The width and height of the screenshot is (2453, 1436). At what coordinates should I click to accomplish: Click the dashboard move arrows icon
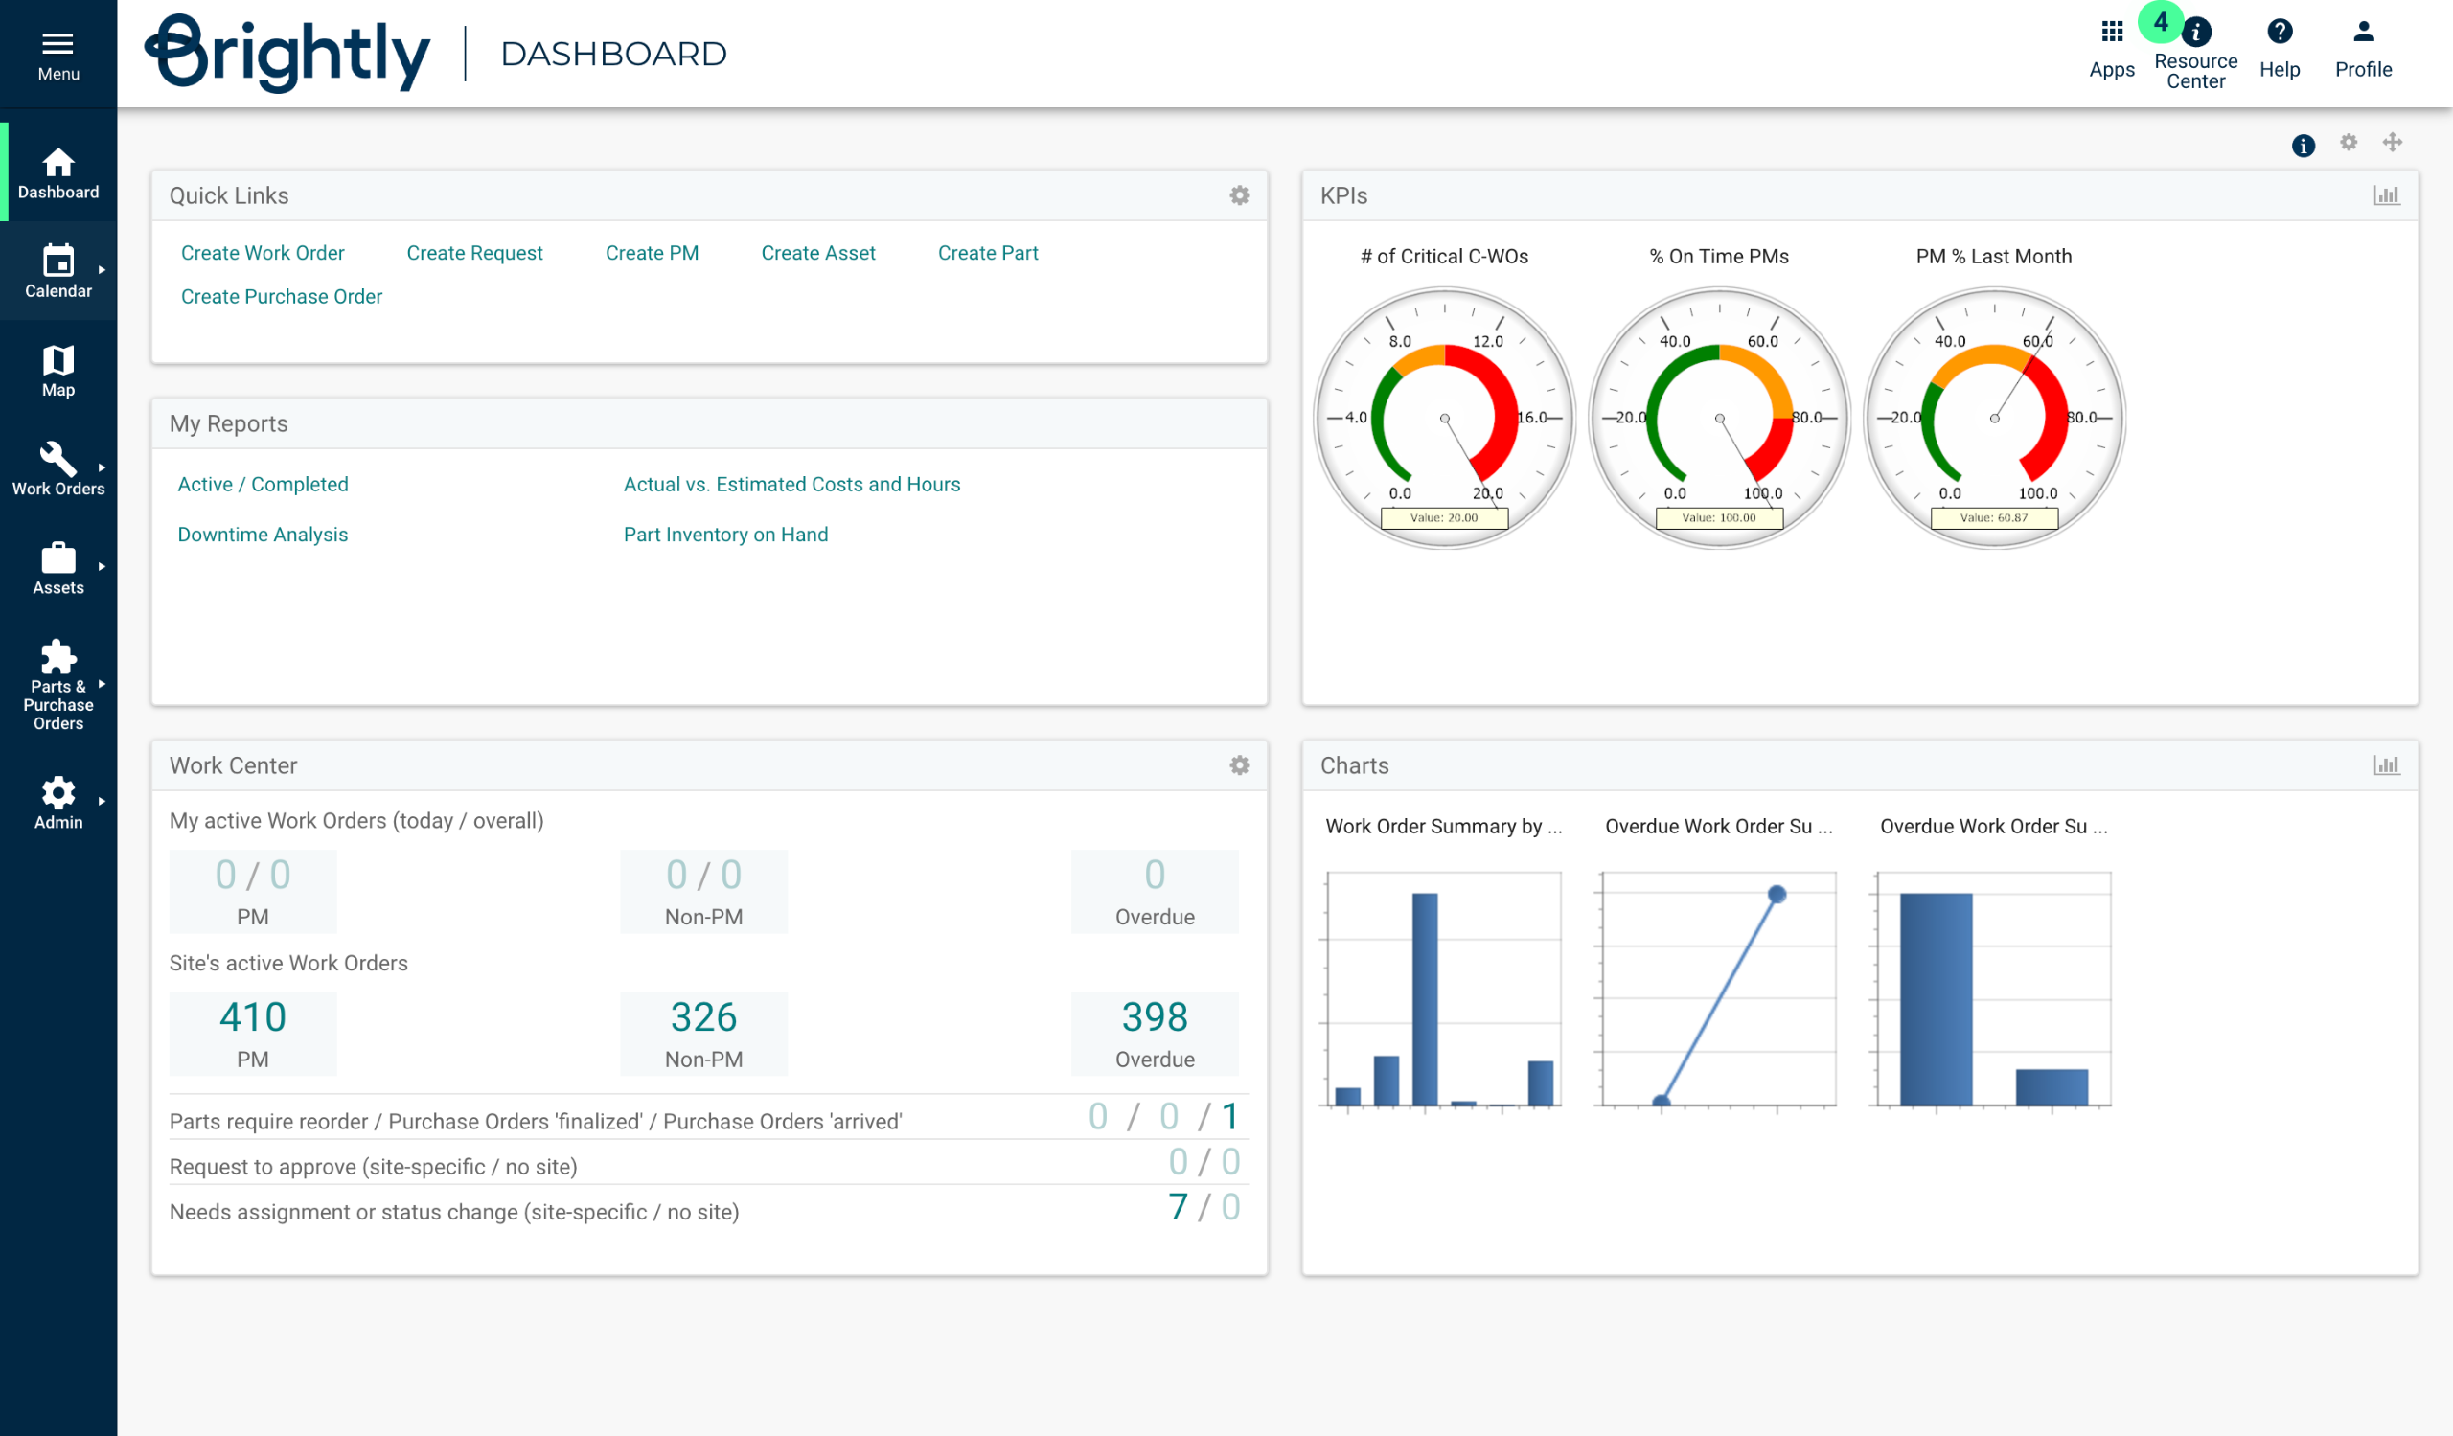2392,143
